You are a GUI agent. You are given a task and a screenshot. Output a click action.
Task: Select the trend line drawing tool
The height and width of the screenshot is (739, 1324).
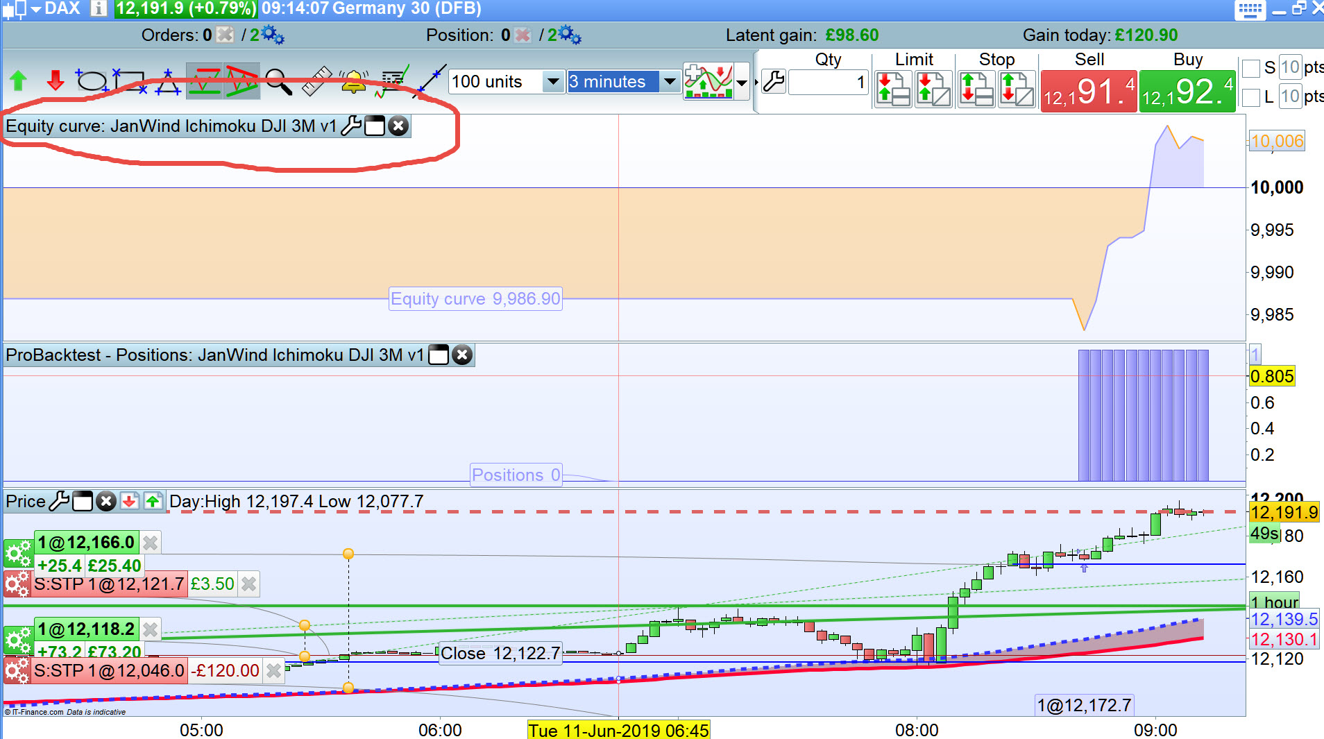coord(432,82)
